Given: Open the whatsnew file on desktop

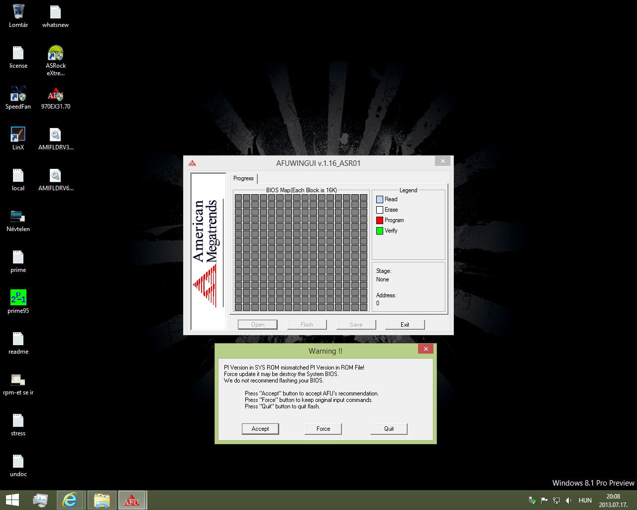Looking at the screenshot, I should 55,16.
